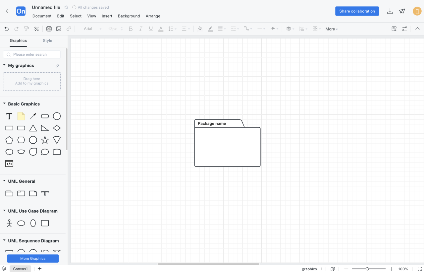Screen dimensions: 424x272
Task: Collapse the UML General section
Action: (4, 181)
